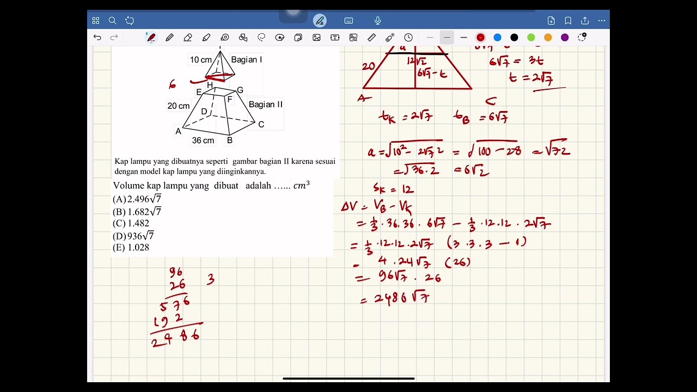
Task: Choose the medium stroke width
Action: [447, 38]
